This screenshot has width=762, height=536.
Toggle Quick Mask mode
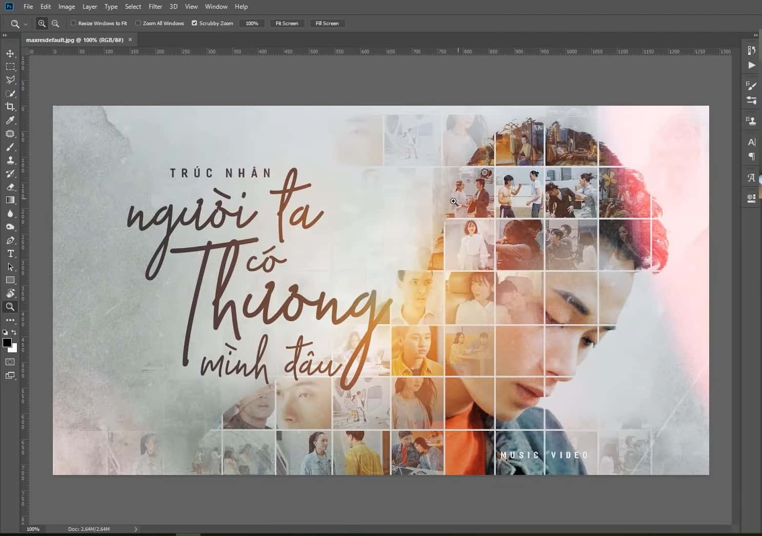coord(10,362)
